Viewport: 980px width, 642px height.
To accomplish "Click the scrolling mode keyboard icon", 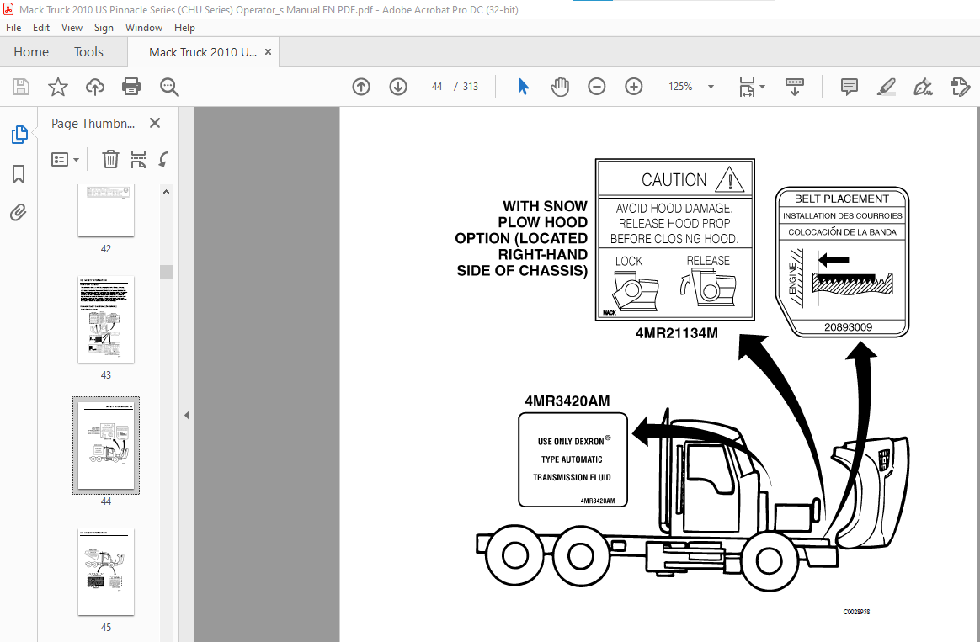I will pos(795,87).
